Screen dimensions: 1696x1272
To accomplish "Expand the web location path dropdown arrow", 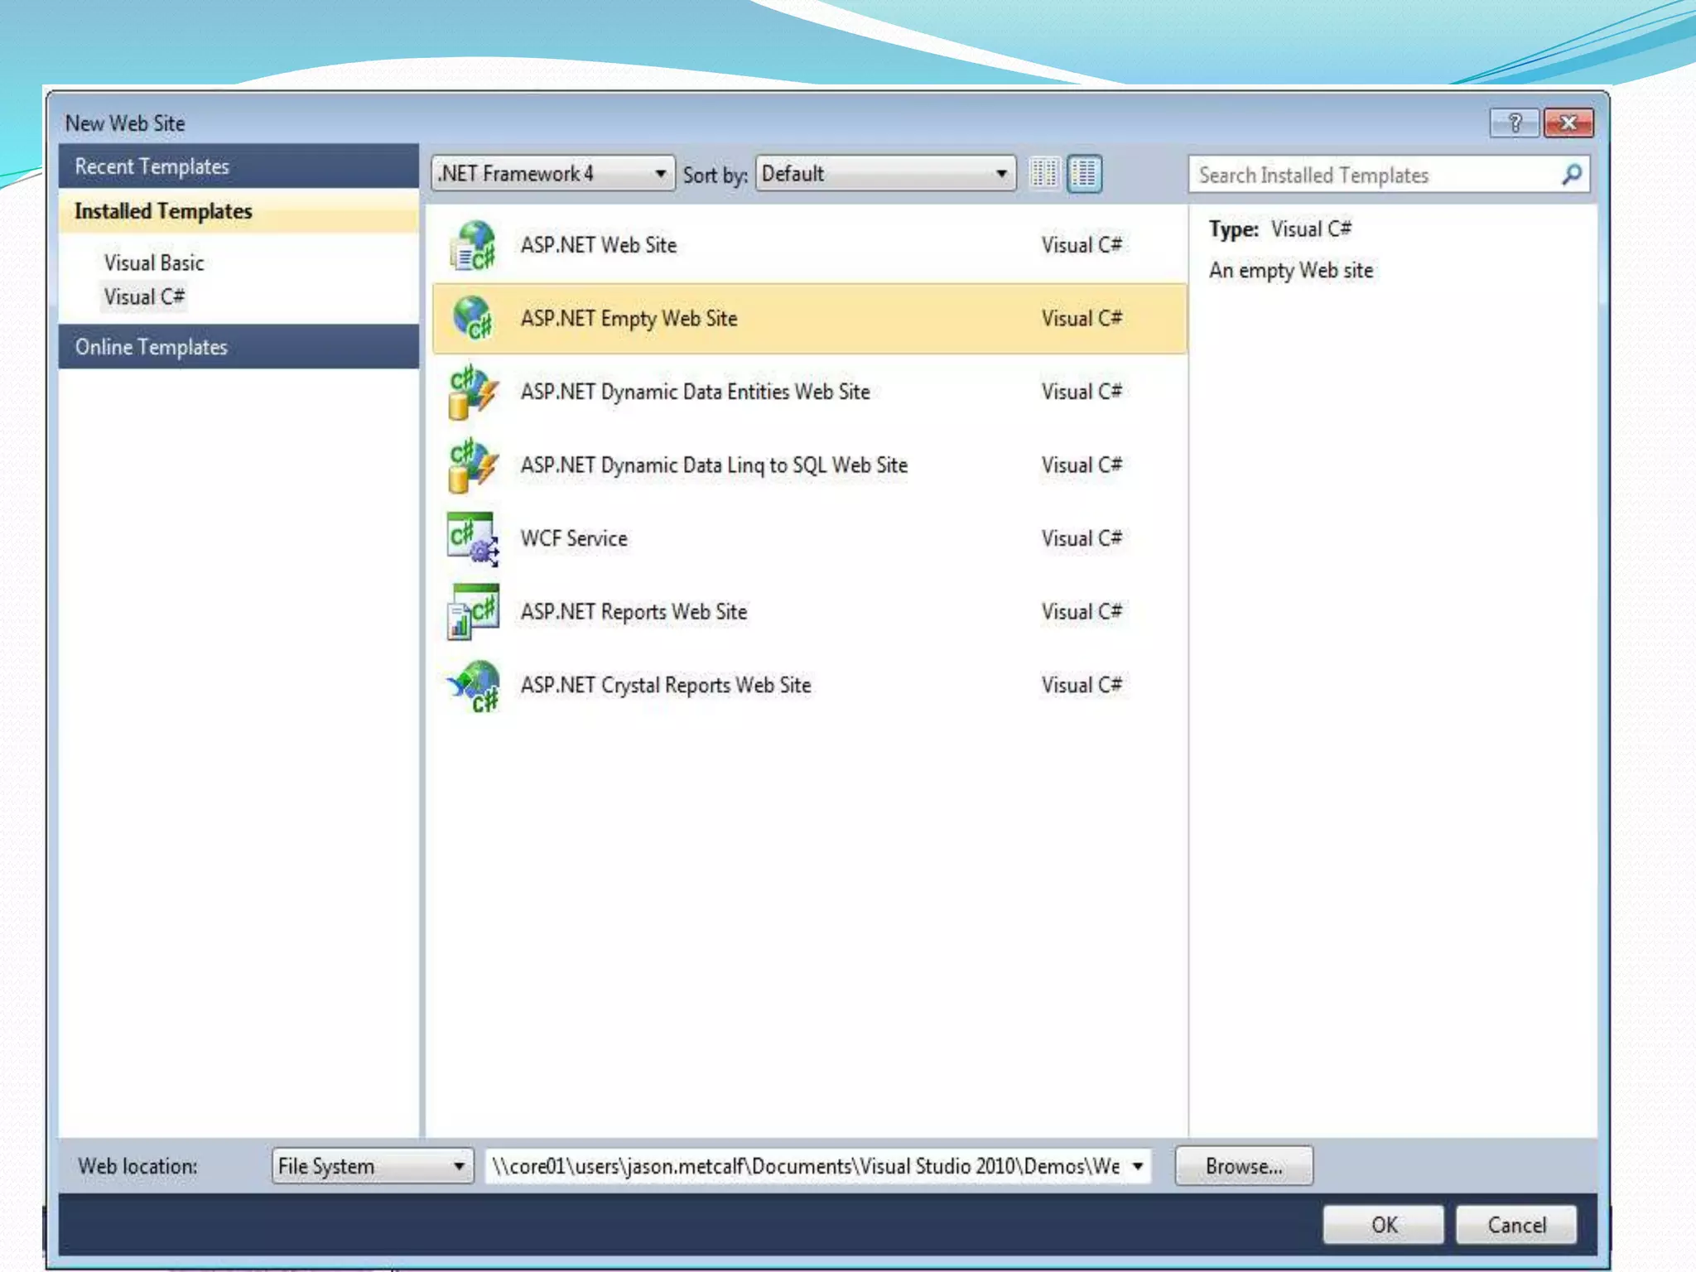I will [1138, 1166].
